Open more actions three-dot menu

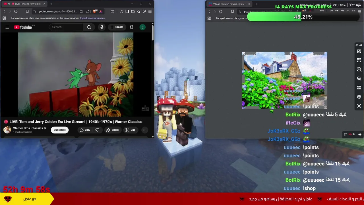click(145, 130)
